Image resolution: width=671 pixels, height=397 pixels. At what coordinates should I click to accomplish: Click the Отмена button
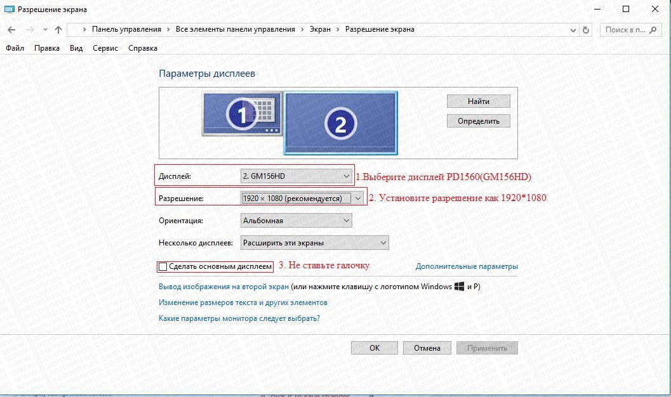click(427, 348)
